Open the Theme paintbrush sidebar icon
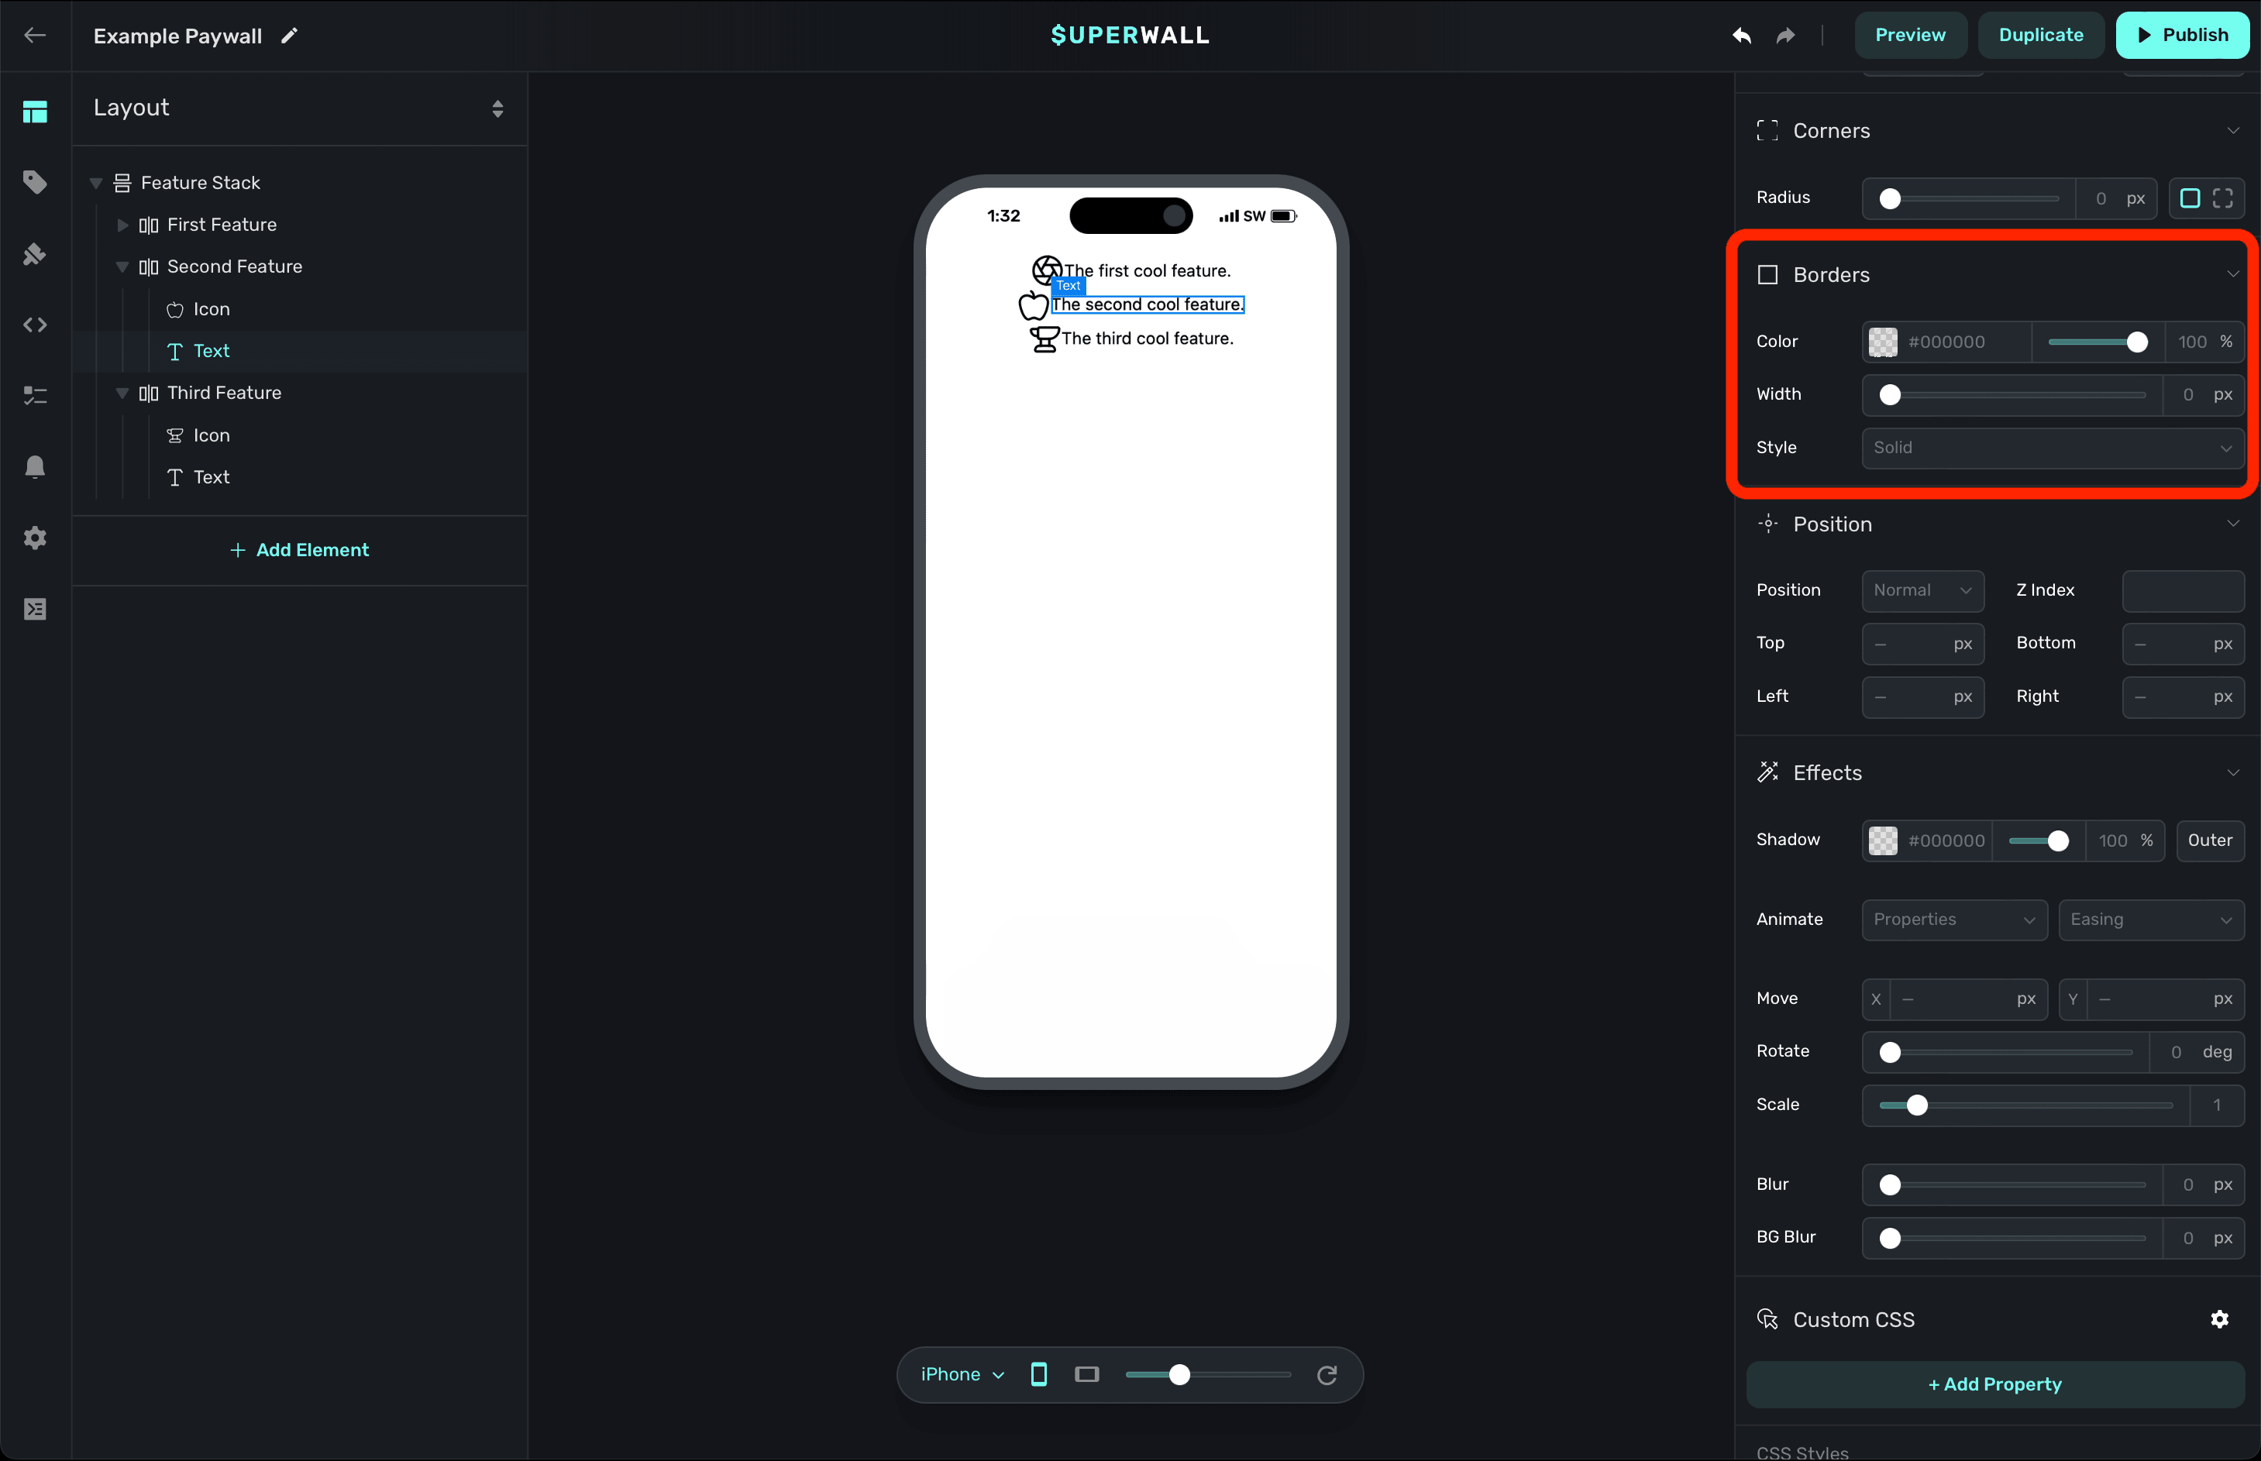 click(35, 253)
